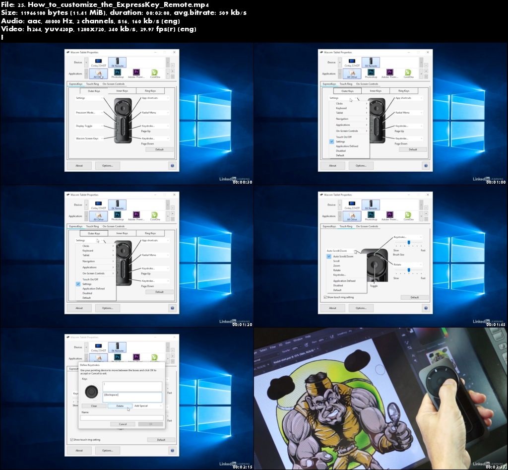Select Cintiq 22HDT device in 00:02:15 frame
The image size is (508, 470).
coord(98,347)
